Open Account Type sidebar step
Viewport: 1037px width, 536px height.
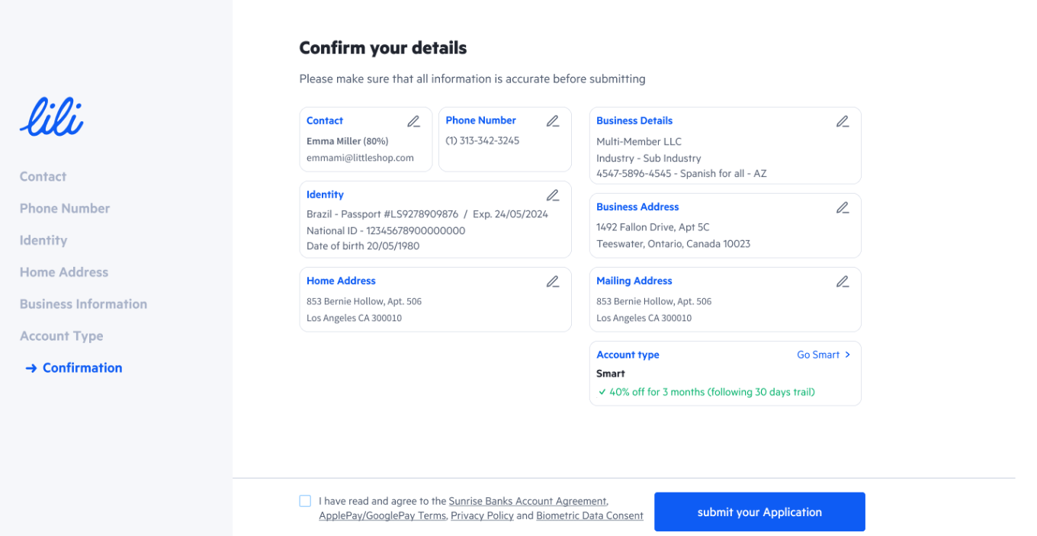tap(61, 335)
